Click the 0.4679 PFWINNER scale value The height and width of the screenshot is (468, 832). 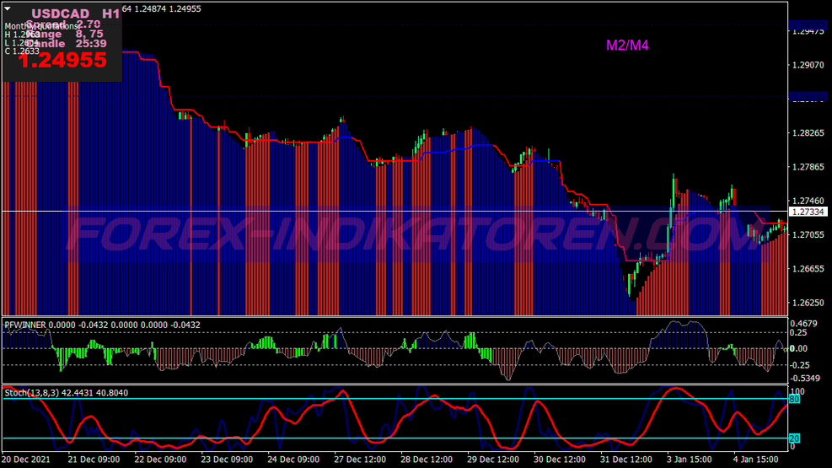(x=803, y=323)
